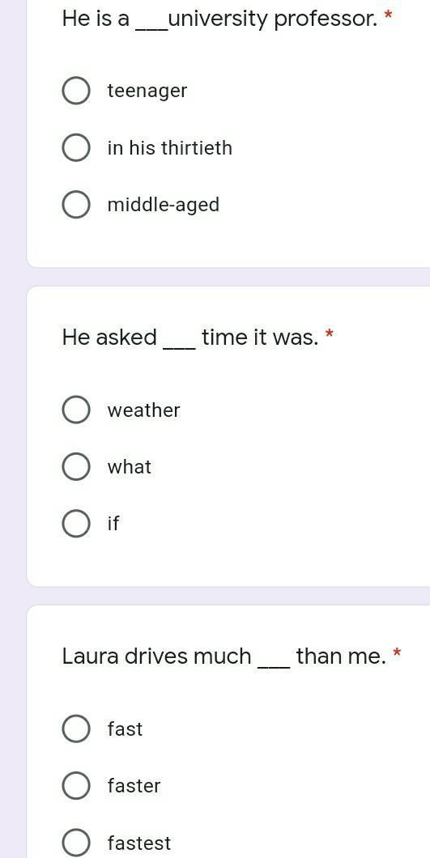Click the 'what' answer label text
The width and height of the screenshot is (430, 858).
[130, 467]
